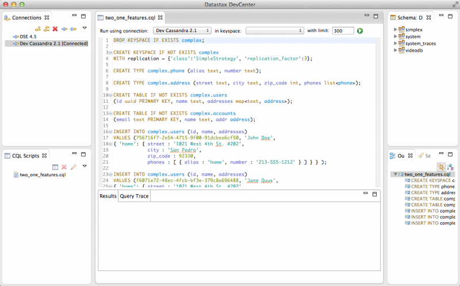460x286 pixels.
Task: Select CREATE KEYSPACE in Outline
Action: coord(430,180)
